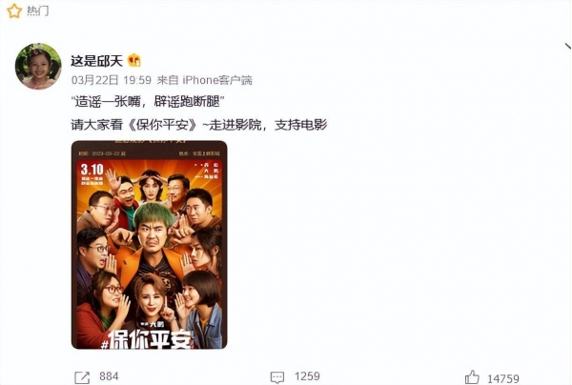The image size is (572, 385).
Task: Click the post text mentioning 《保你平安》
Action: [x=199, y=125]
